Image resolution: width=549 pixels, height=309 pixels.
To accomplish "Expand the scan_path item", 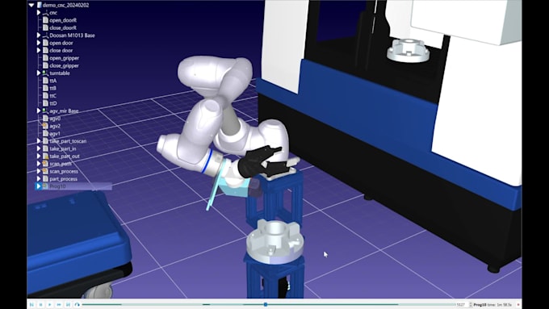I will (39, 164).
